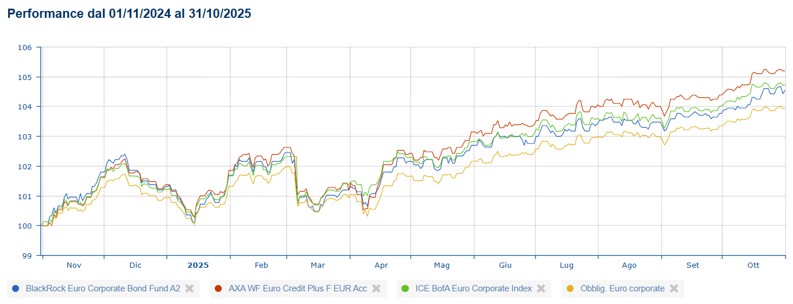Open AXA WF Euro Credit Plus F EUR Acc

click(x=298, y=288)
